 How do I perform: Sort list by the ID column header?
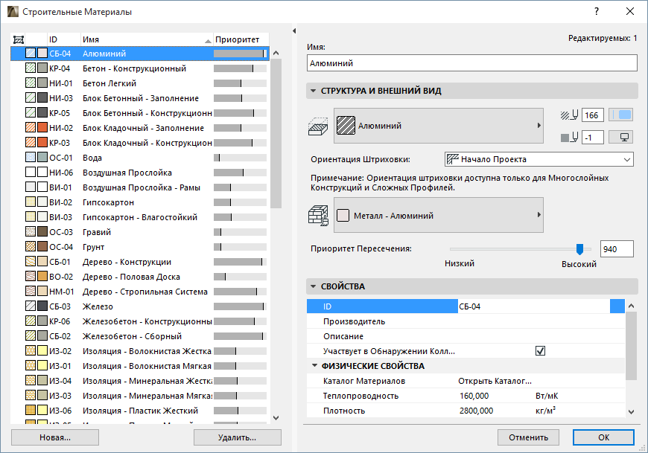click(x=64, y=39)
